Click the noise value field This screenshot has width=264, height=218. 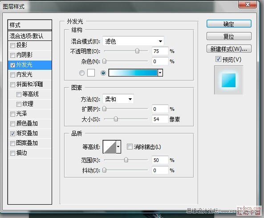[160, 61]
